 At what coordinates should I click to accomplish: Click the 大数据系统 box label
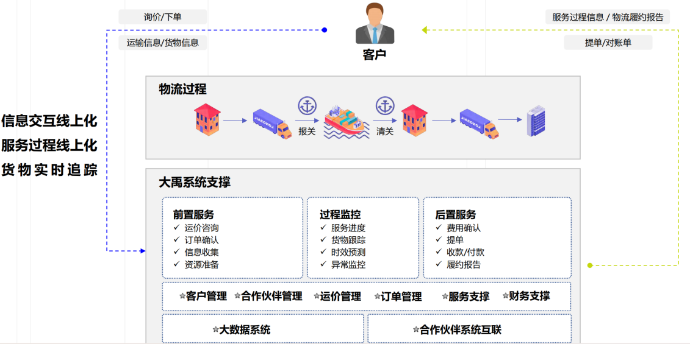[x=245, y=329]
